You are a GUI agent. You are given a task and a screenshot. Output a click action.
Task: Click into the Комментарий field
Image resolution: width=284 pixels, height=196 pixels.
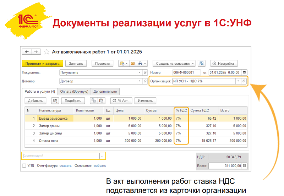(x=61, y=156)
